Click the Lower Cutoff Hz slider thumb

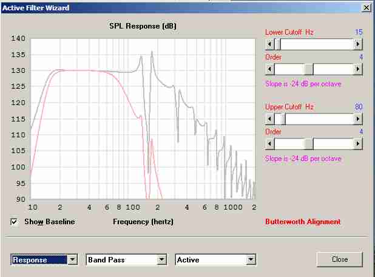pyautogui.click(x=277, y=44)
